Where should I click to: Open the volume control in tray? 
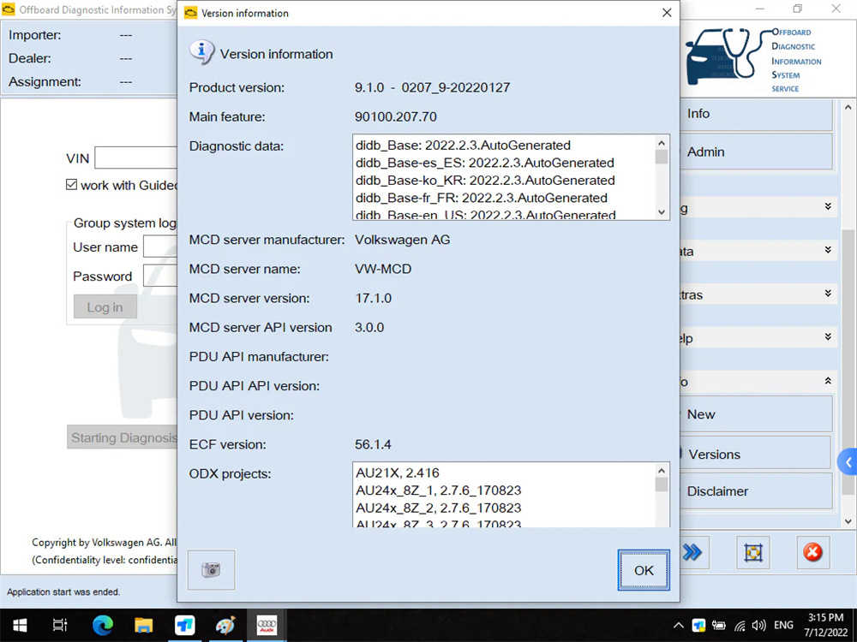(x=758, y=626)
